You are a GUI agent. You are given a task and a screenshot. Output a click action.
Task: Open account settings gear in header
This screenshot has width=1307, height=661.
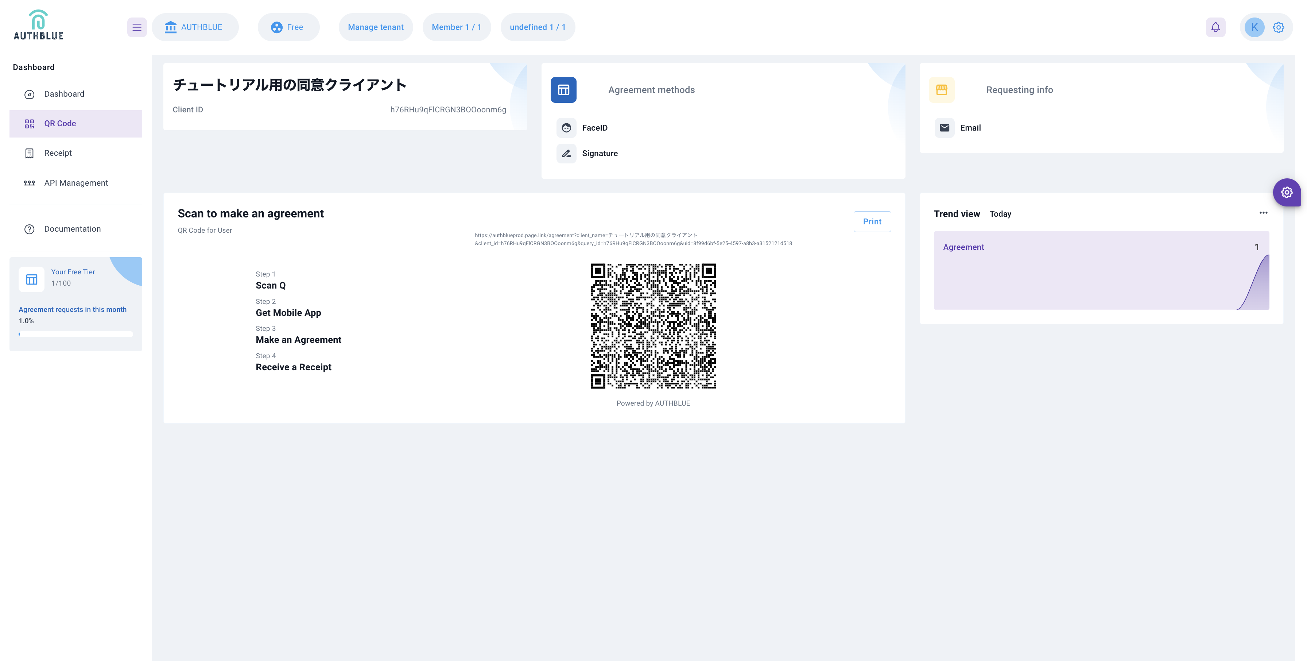coord(1279,27)
